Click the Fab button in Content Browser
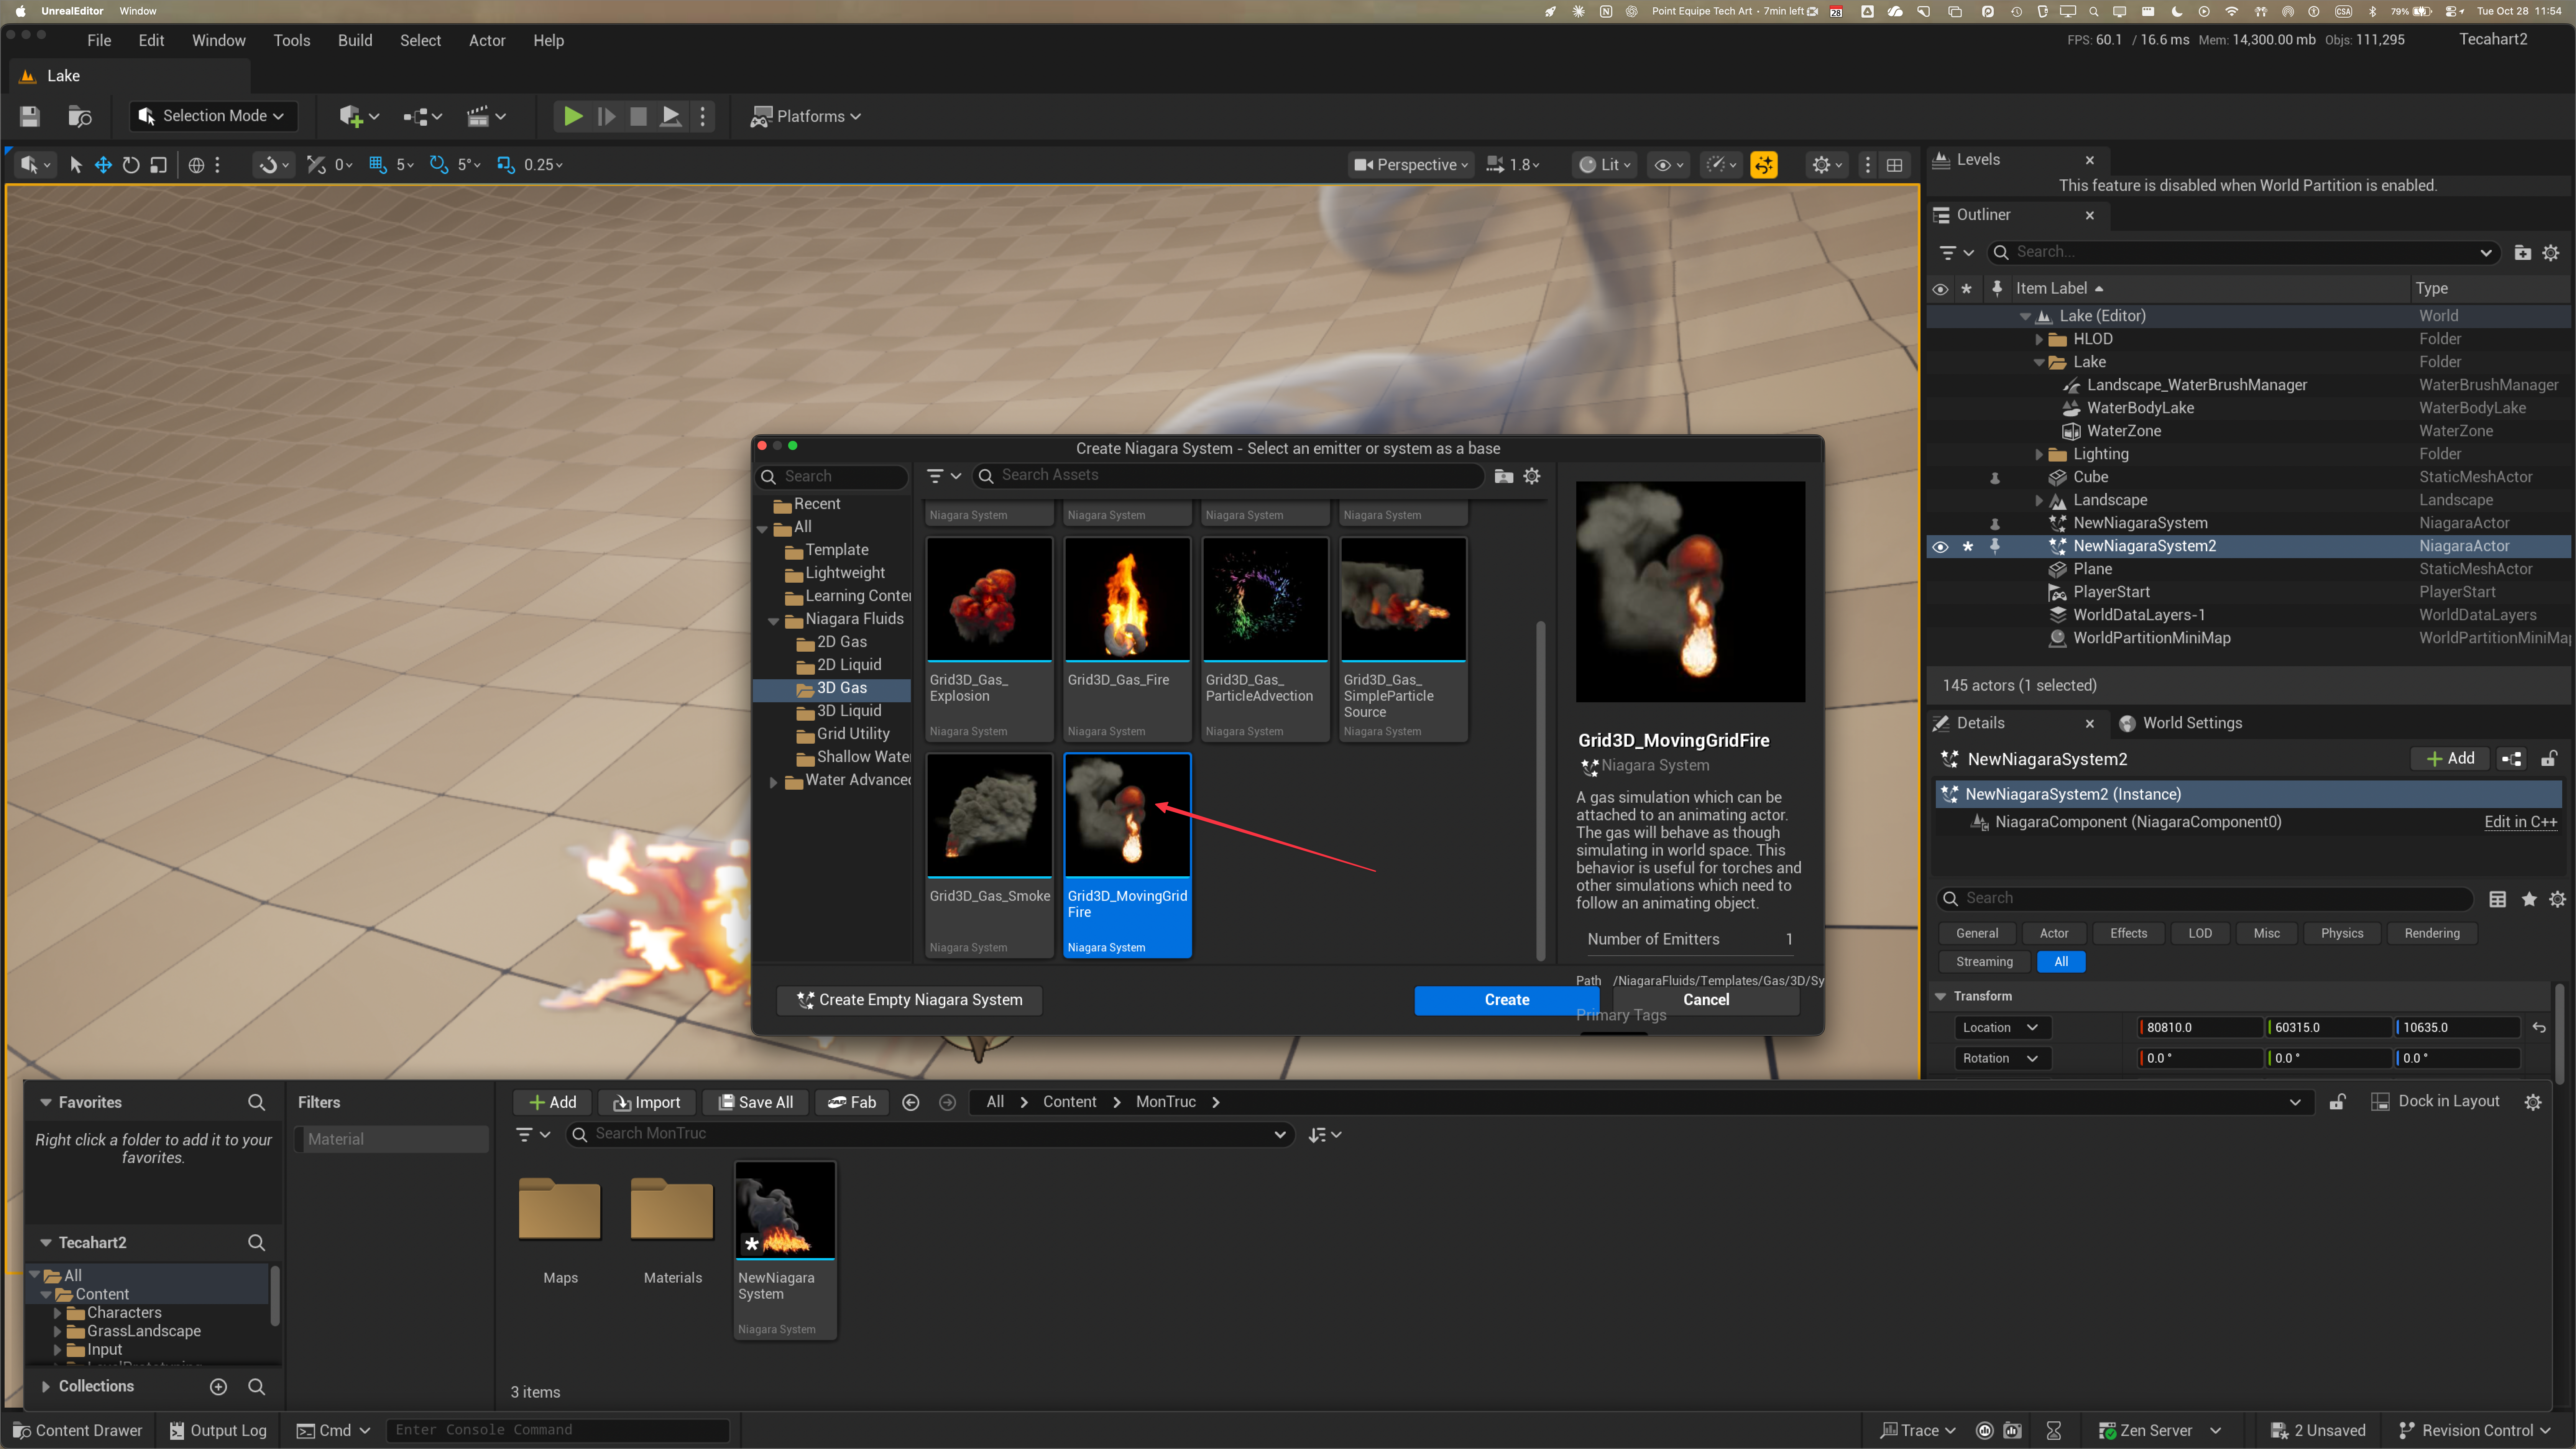The height and width of the screenshot is (1449, 2576). coord(852,1102)
